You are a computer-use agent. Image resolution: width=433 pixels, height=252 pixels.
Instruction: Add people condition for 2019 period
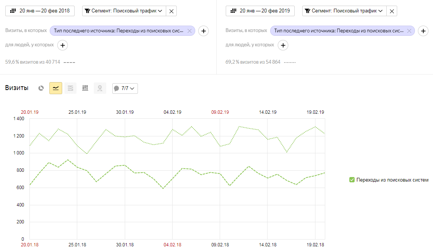pyautogui.click(x=283, y=46)
